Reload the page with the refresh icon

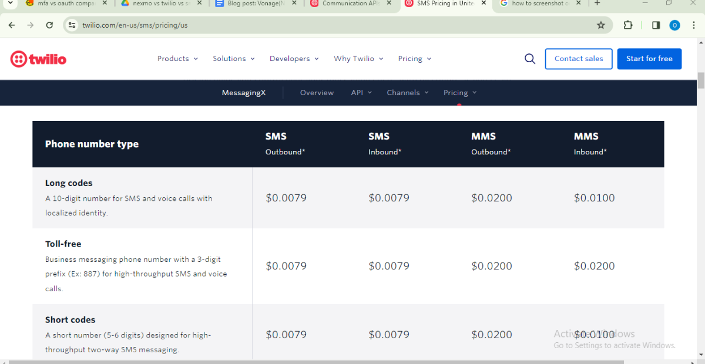click(49, 25)
